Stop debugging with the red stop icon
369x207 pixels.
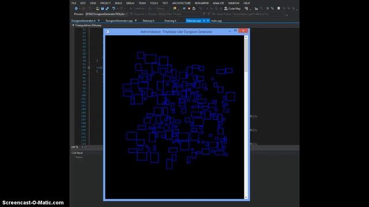point(189,9)
